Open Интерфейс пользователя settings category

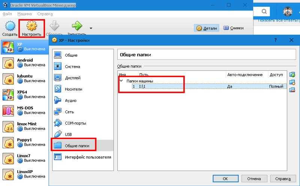coord(83,157)
